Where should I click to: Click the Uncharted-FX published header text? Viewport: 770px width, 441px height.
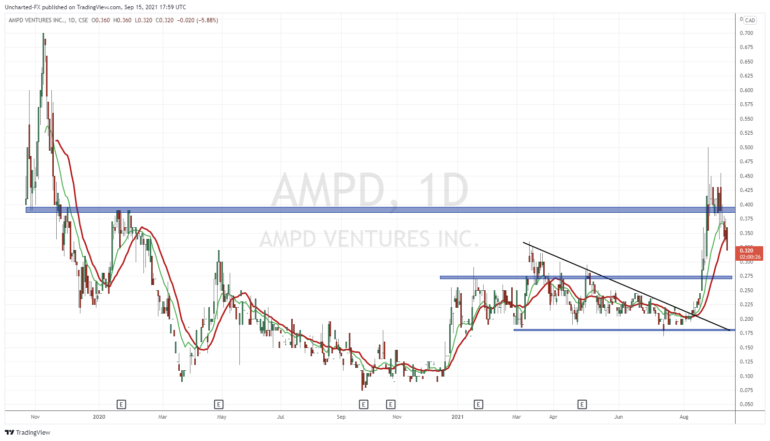pyautogui.click(x=95, y=7)
